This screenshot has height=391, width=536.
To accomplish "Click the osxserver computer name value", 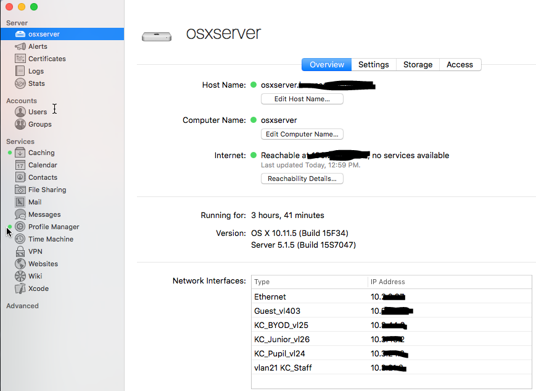I will (x=279, y=120).
